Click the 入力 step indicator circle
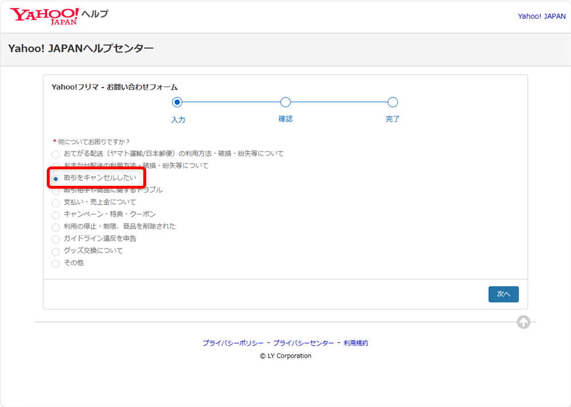 [x=177, y=102]
